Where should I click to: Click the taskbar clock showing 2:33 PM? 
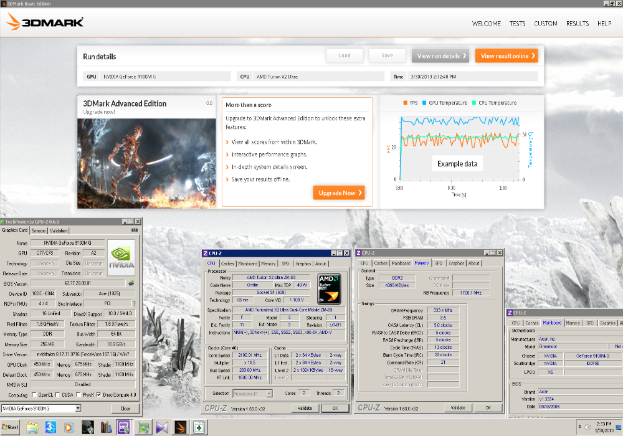point(604,427)
